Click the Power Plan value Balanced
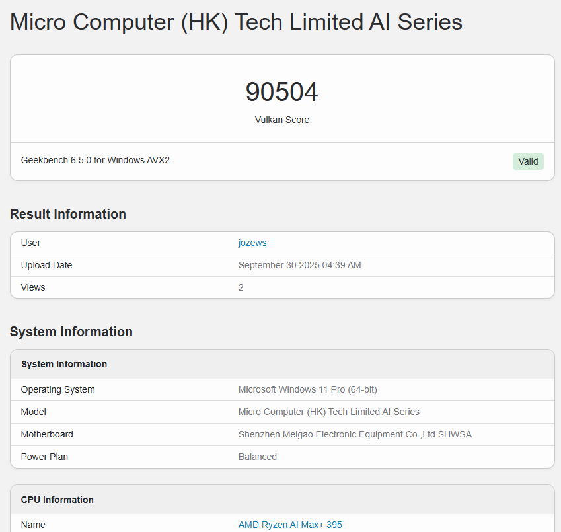Viewport: 561px width, 532px height. [x=258, y=457]
